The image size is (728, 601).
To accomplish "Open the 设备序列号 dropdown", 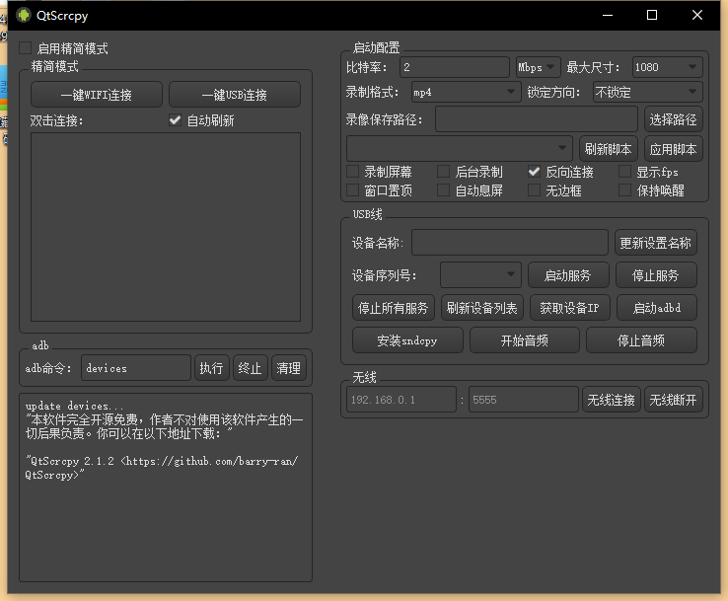I will click(x=480, y=275).
